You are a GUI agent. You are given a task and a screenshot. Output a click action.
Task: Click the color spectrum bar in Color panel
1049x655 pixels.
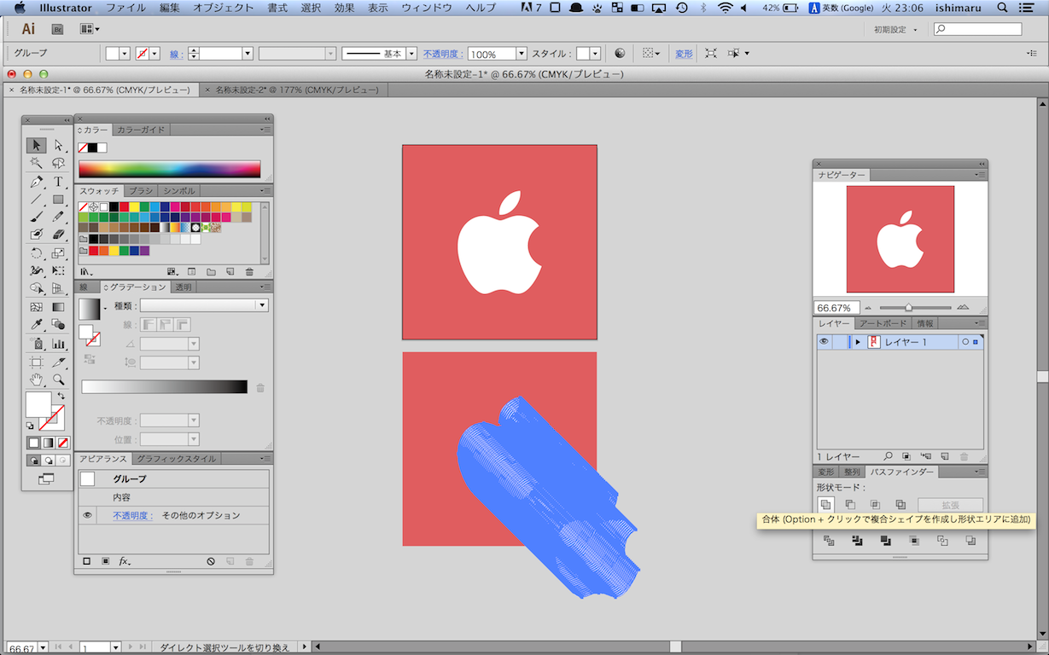[169, 169]
